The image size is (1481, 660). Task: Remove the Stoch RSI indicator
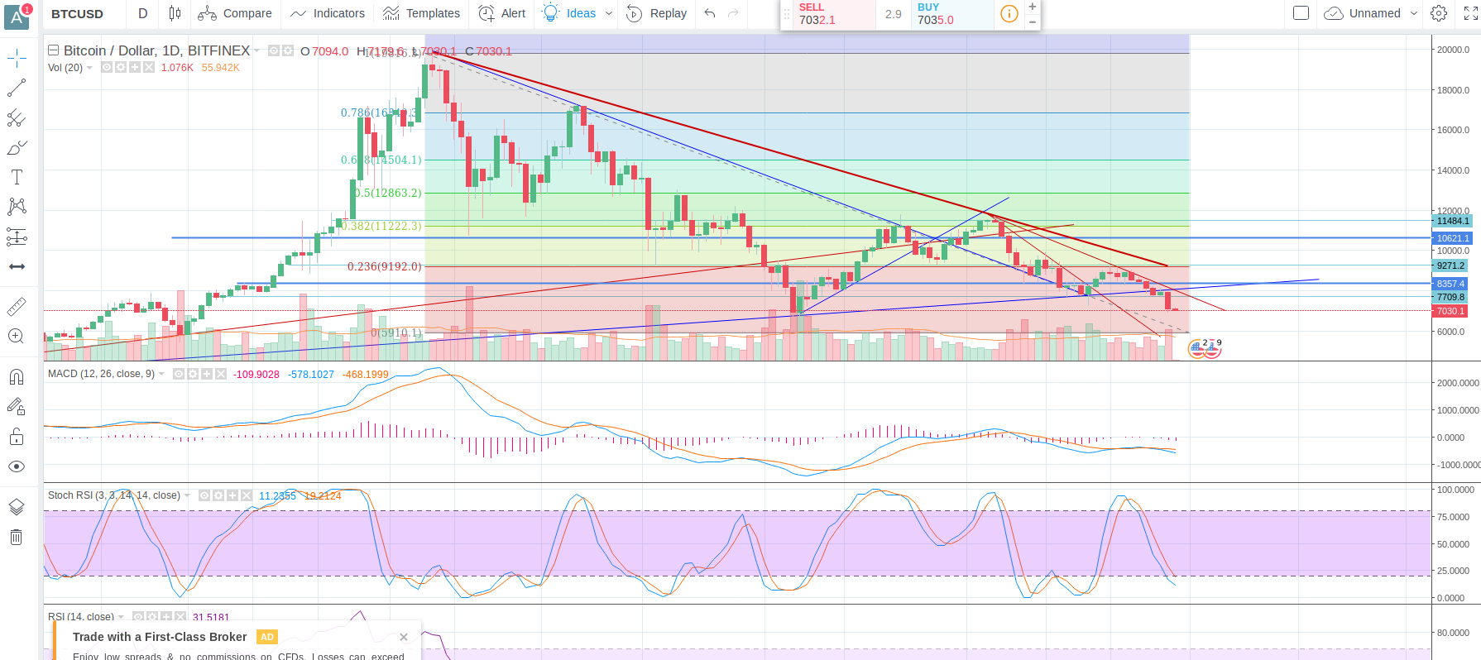coord(247,495)
